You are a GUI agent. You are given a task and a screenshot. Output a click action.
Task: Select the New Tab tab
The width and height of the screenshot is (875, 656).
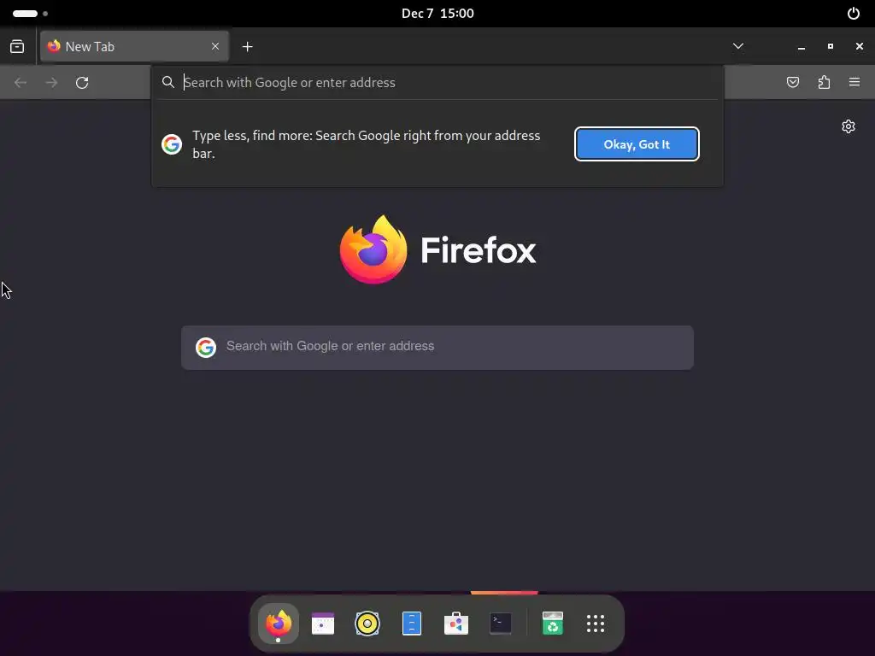[134, 46]
